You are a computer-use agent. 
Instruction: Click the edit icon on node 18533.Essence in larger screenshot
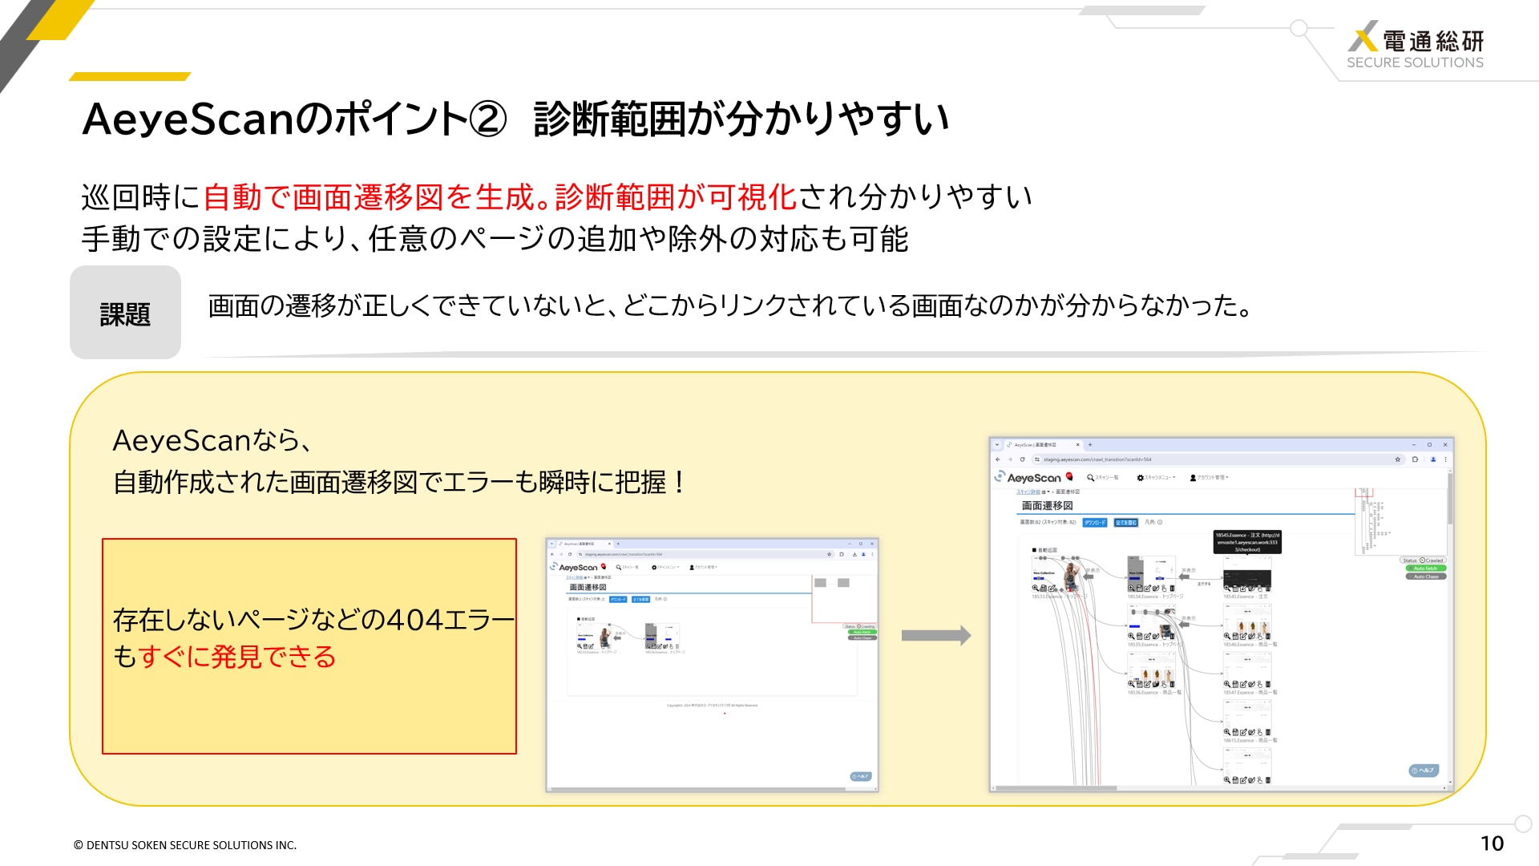tap(1052, 588)
